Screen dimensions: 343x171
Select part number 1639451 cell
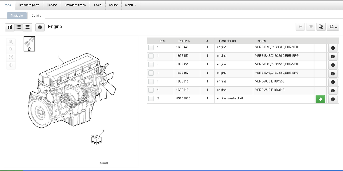pyautogui.click(x=187, y=65)
